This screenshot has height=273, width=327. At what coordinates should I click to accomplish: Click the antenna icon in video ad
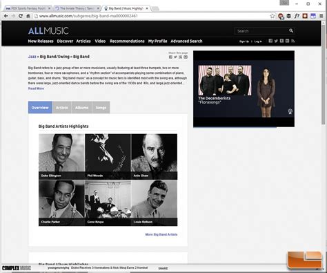pyautogui.click(x=290, y=111)
